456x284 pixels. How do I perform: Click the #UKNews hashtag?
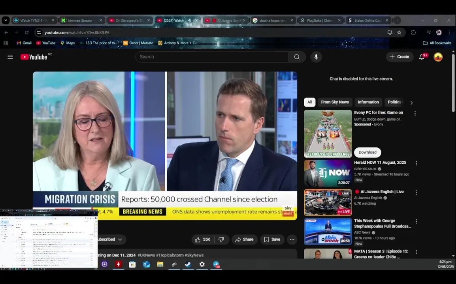point(146,255)
